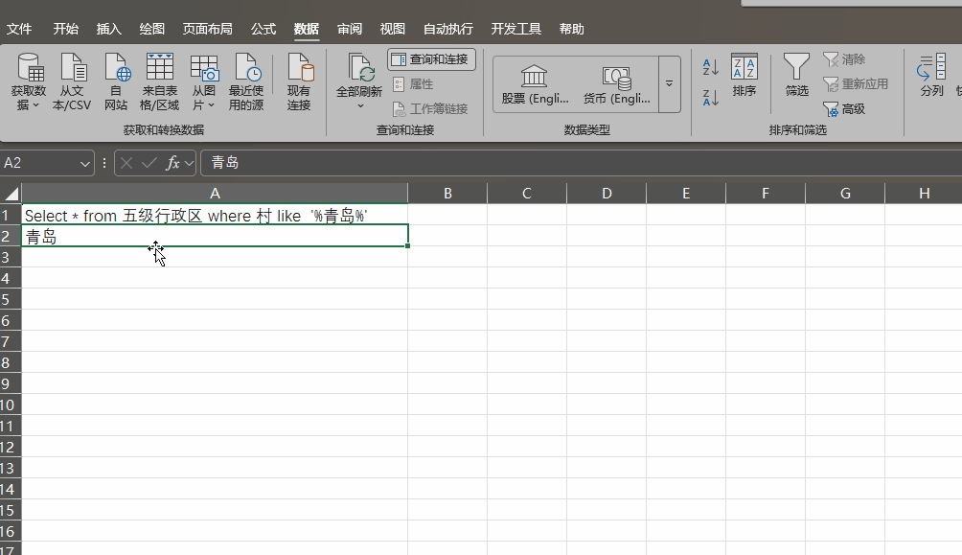The width and height of the screenshot is (962, 555).
Task: Click 重新应用 filter
Action: click(856, 84)
